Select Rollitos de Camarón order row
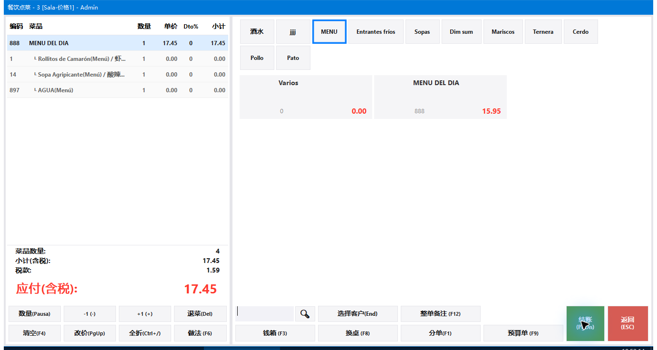 (x=117, y=59)
